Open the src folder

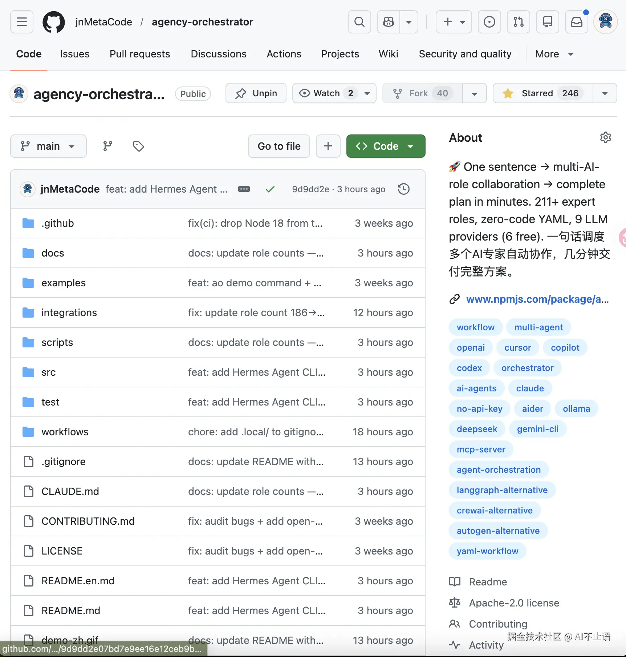tap(49, 372)
